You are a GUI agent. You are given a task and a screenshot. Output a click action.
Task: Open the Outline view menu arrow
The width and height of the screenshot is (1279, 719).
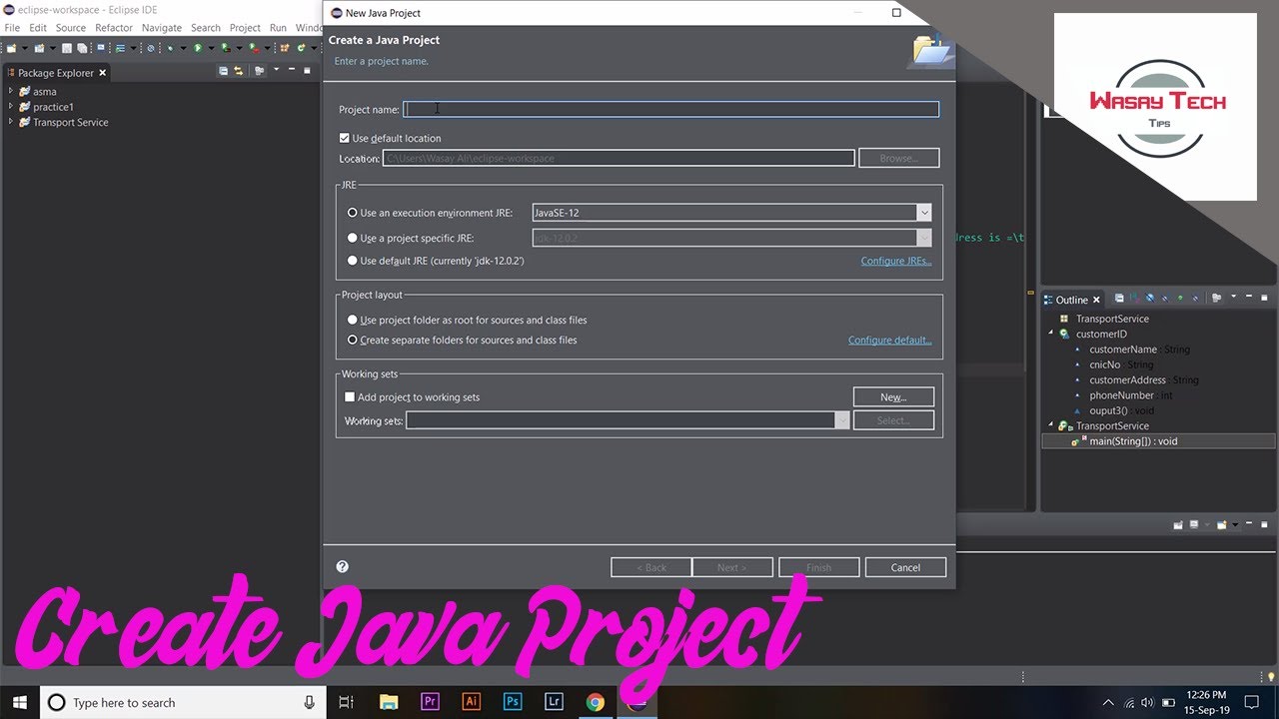click(1234, 297)
